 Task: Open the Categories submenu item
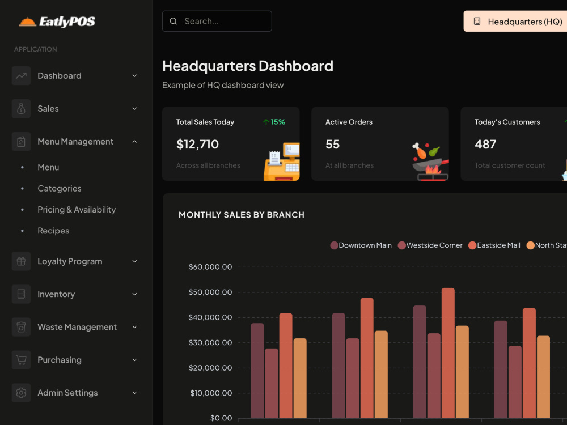60,189
